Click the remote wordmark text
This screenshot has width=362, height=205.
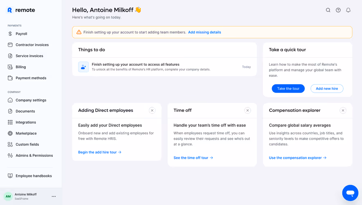(25, 10)
